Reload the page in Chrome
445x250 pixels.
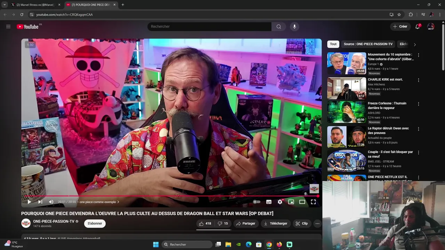[22, 15]
